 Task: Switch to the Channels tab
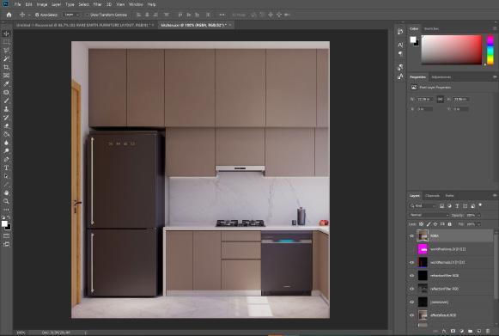[432, 196]
